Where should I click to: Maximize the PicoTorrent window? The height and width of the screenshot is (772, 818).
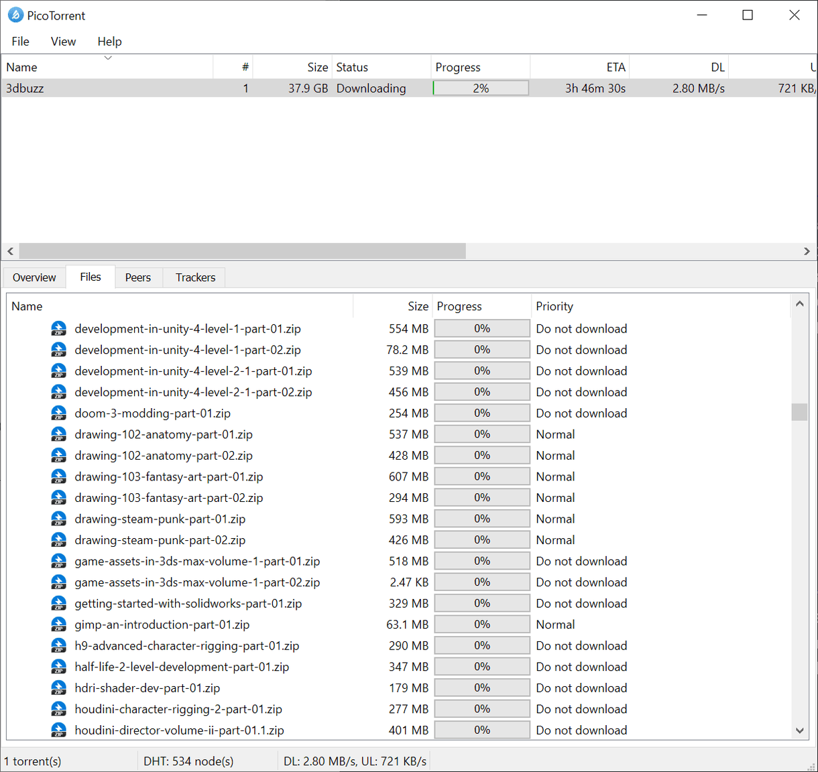[748, 15]
